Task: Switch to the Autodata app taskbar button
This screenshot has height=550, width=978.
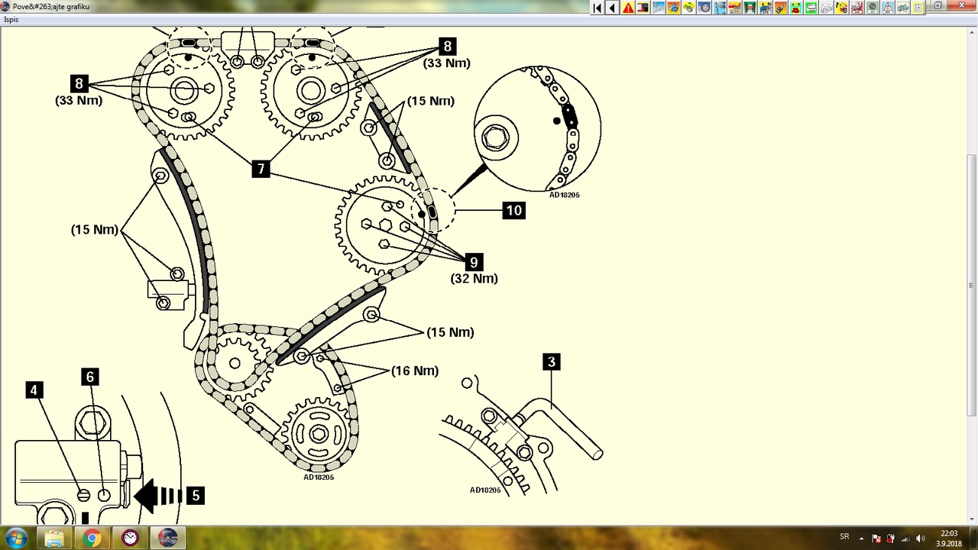Action: tap(169, 538)
